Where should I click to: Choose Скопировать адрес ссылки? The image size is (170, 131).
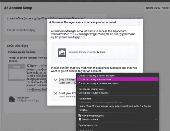tap(118, 93)
